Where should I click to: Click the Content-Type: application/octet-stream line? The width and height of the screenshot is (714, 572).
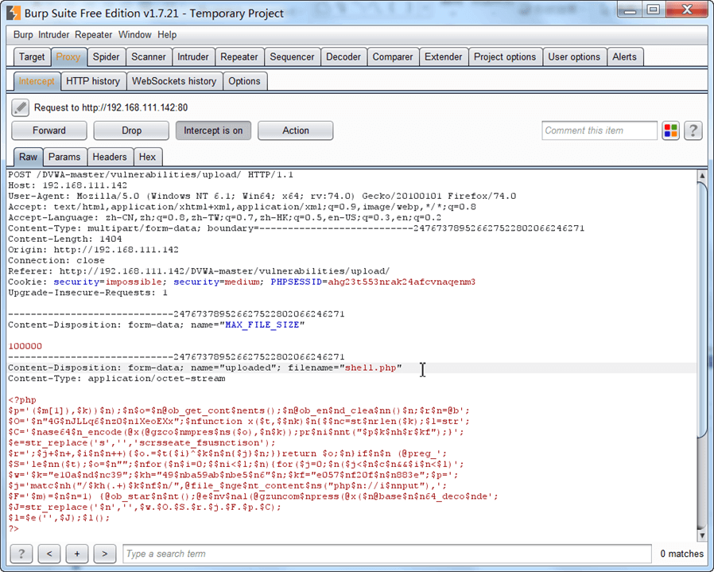click(117, 379)
